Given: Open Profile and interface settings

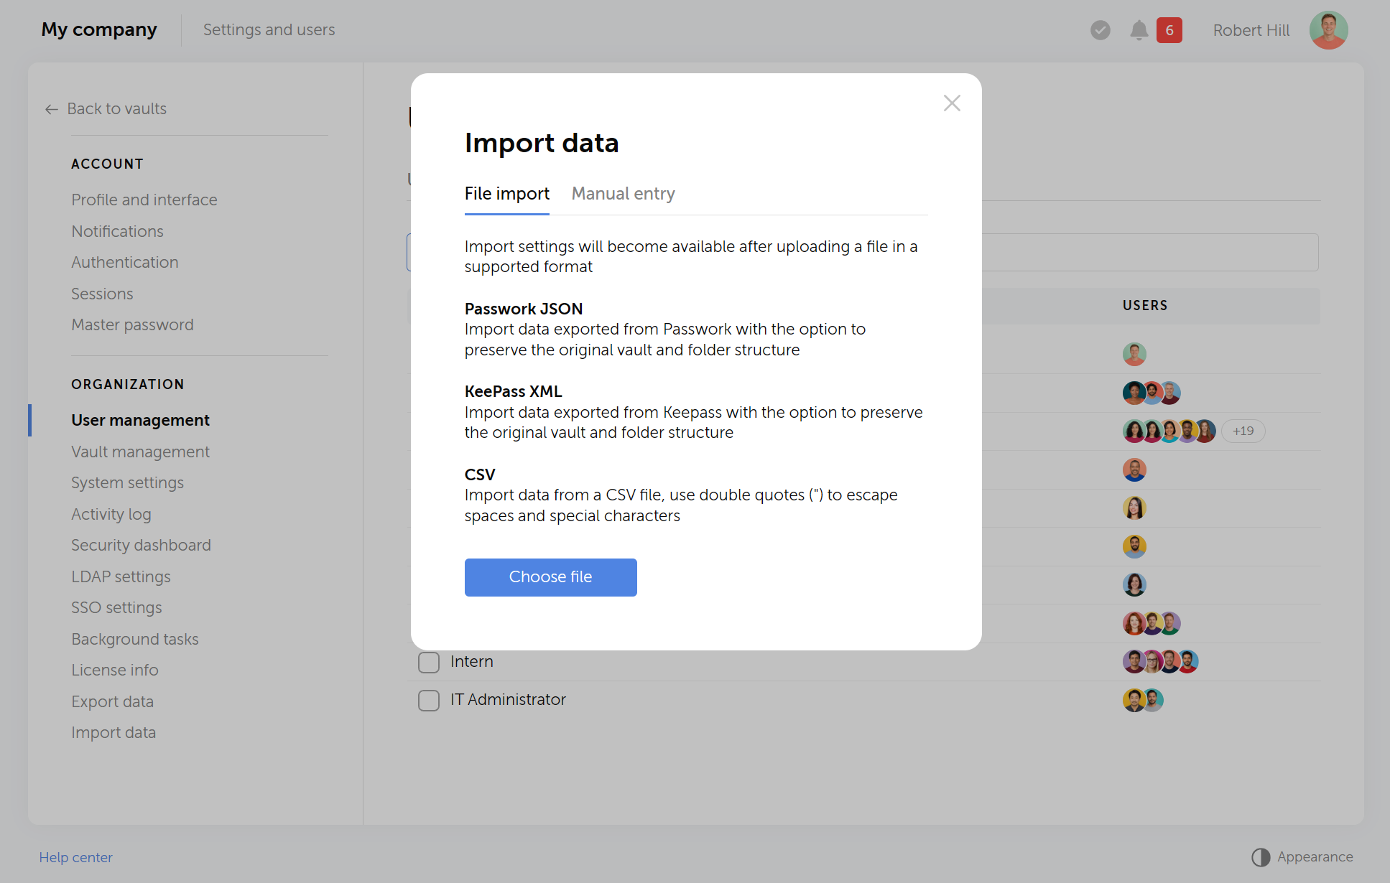Looking at the screenshot, I should (x=144, y=200).
